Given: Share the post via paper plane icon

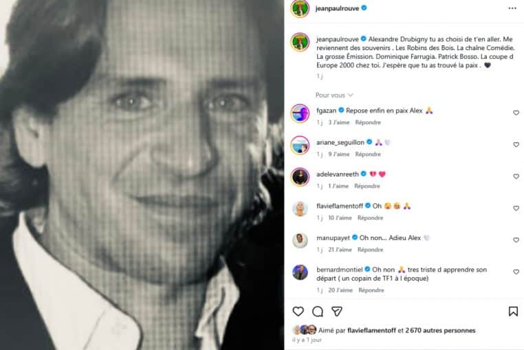Looking at the screenshot, I should click(336, 311).
